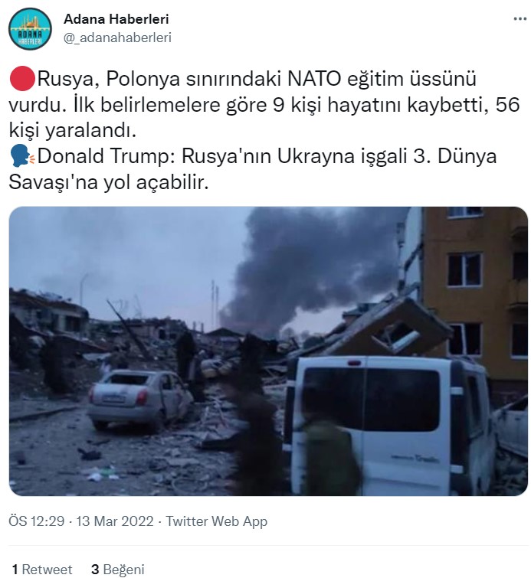Visit the @_adanahaberleri handle
The width and height of the screenshot is (531, 578).
[117, 38]
